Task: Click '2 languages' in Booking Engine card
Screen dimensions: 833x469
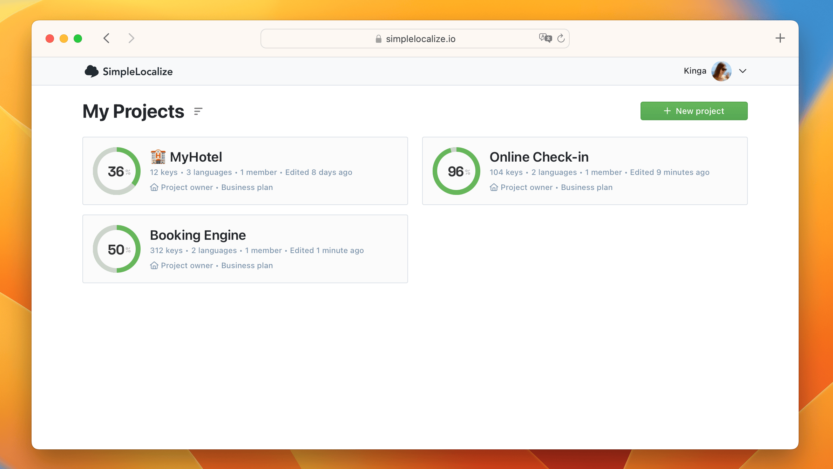Action: [214, 250]
